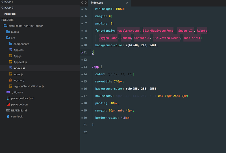This screenshot has height=153, width=226.
Task: Switch to the index.css editor tab
Action: (x=97, y=3)
